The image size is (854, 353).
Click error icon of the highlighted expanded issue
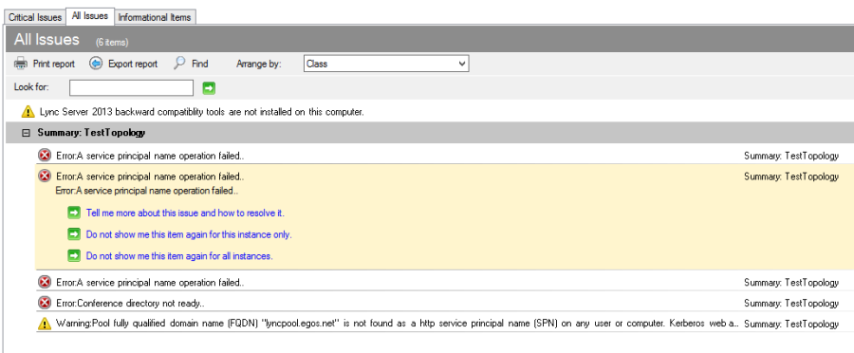click(x=45, y=176)
